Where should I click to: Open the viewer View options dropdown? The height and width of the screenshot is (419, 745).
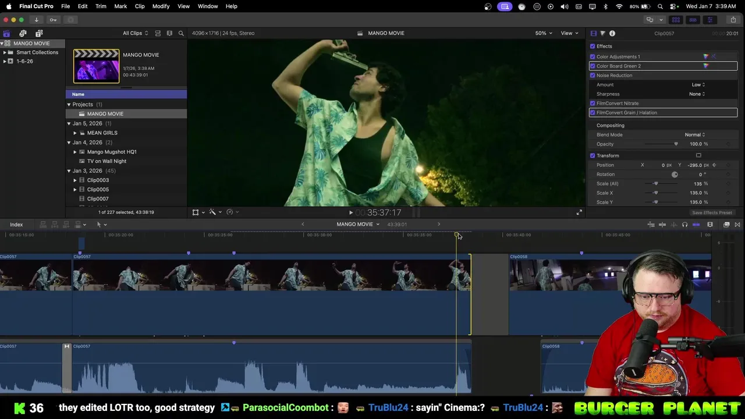[569, 33]
